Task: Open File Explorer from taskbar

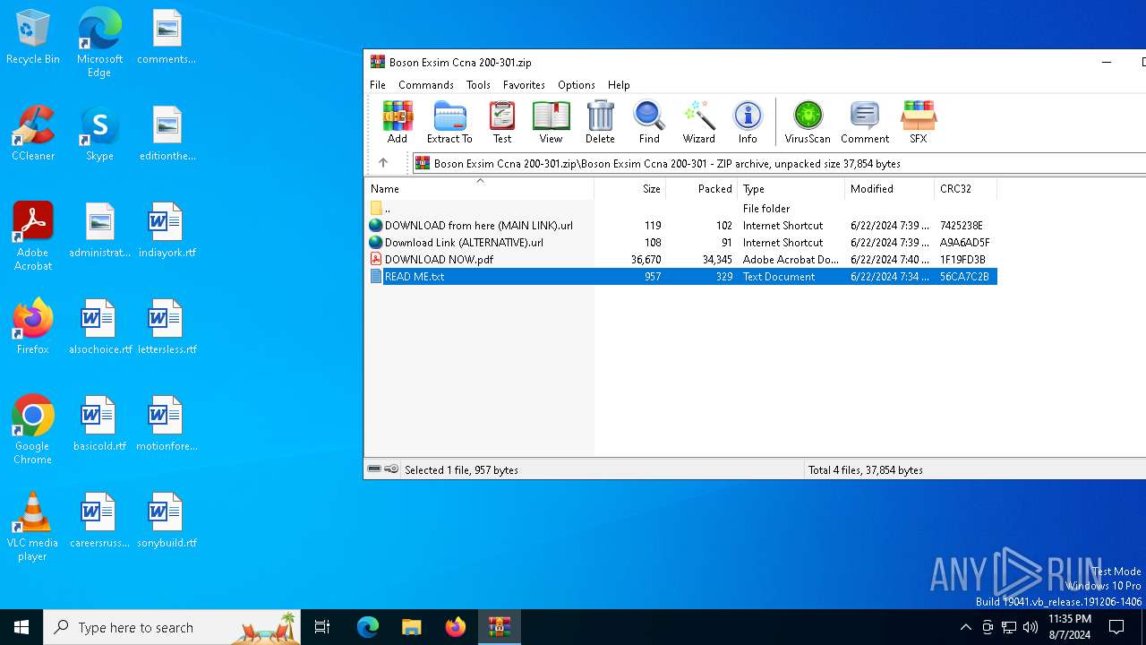Action: point(411,627)
